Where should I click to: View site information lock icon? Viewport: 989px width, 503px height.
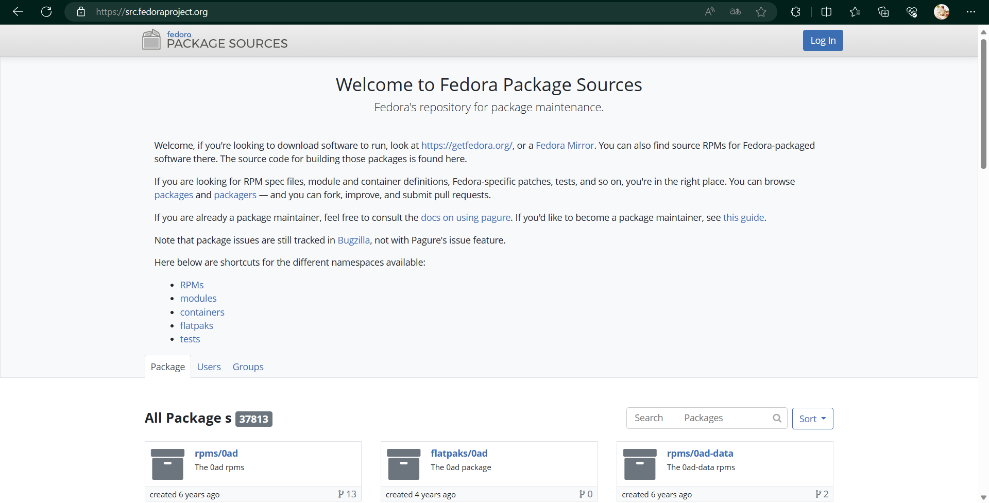(81, 12)
